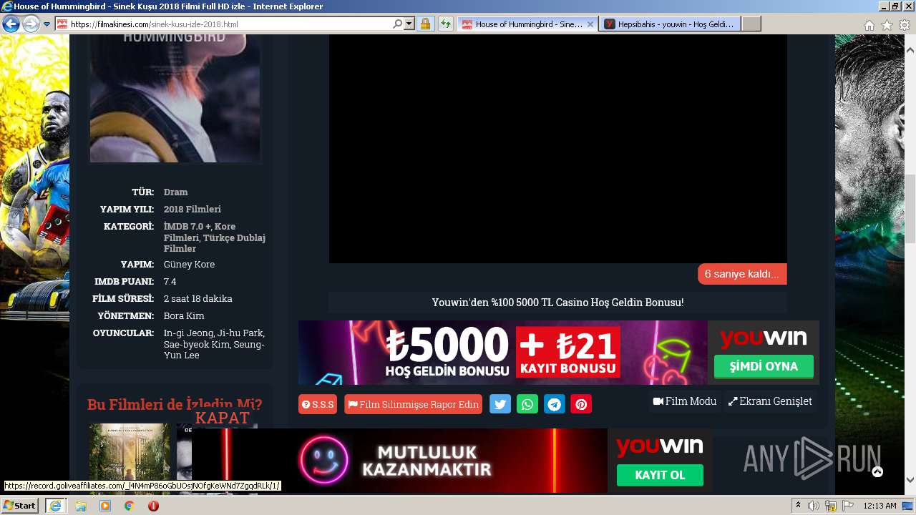This screenshot has width=916, height=515.
Task: Click the S.S.S button
Action: (x=318, y=404)
